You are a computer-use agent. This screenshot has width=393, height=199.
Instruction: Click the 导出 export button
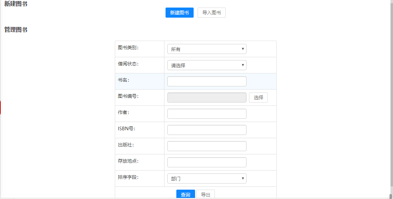[x=205, y=194]
